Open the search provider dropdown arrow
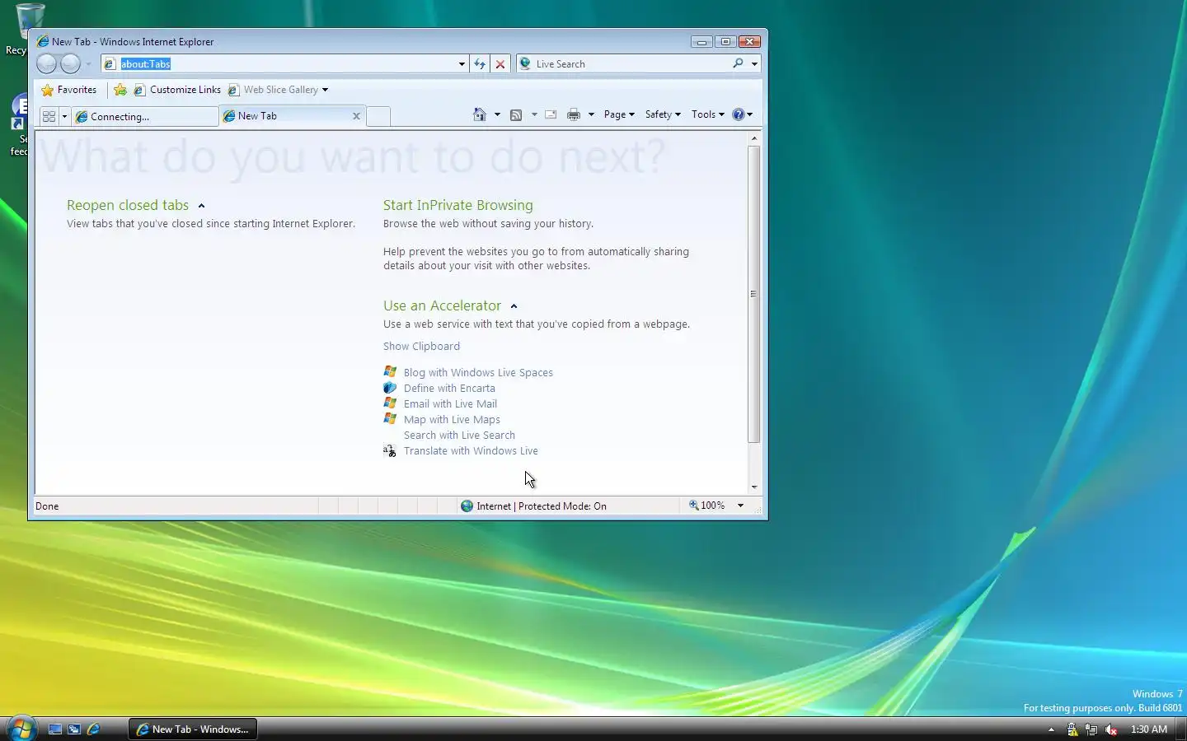The height and width of the screenshot is (741, 1187). 754,64
